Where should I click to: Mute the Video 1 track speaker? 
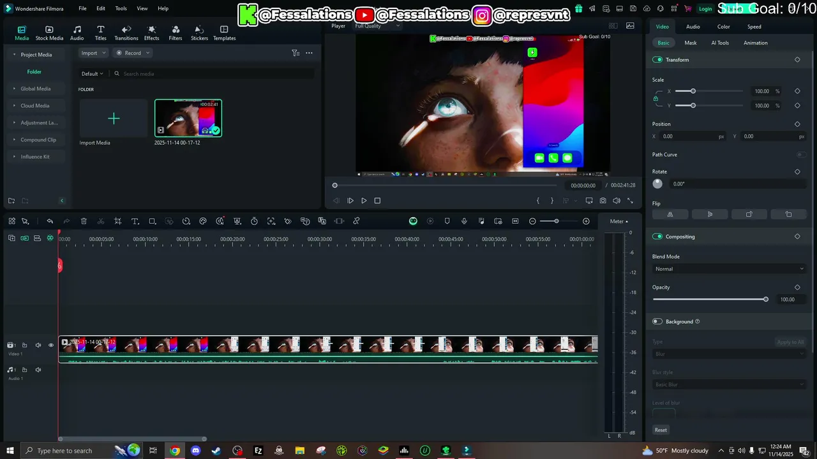(x=38, y=345)
